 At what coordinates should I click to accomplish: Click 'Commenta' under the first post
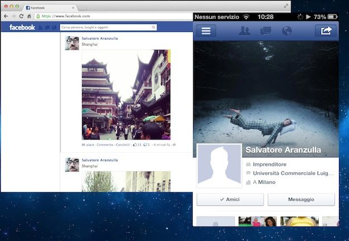pyautogui.click(x=104, y=144)
